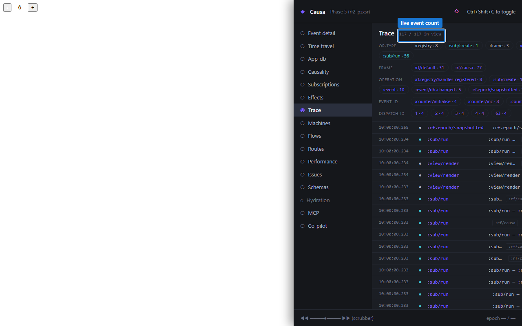Click the 'Phase 5 (rf2-pzxsr)' label

click(350, 12)
